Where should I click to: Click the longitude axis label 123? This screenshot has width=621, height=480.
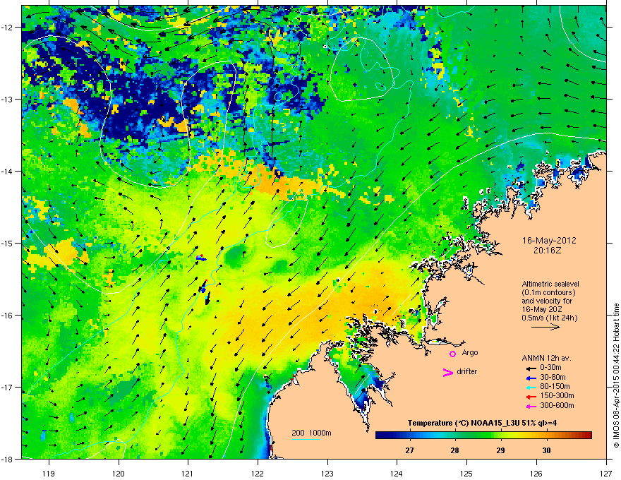[327, 473]
